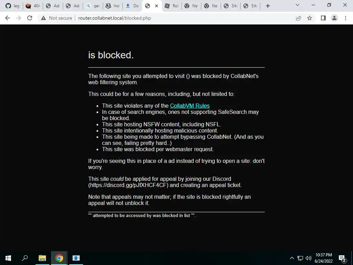The width and height of the screenshot is (353, 265).
Task: Open the Roblox tab
Action: (x=172, y=6)
